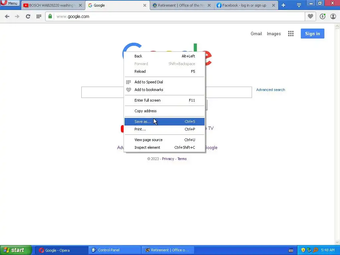Select Copy address menu entry
Image resolution: width=340 pixels, height=255 pixels.
[164, 111]
